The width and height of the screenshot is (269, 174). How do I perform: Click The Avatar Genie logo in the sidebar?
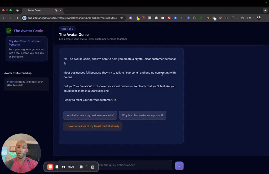(x=8, y=31)
